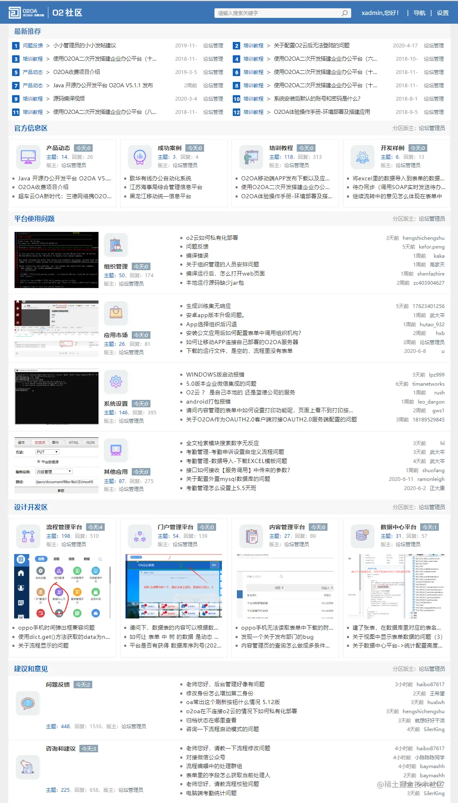Focus the search keyword input field

point(278,13)
